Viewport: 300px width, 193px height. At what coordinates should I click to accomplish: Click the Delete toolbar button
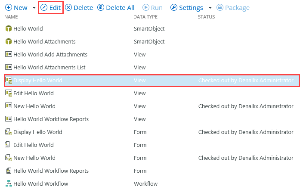(79, 8)
